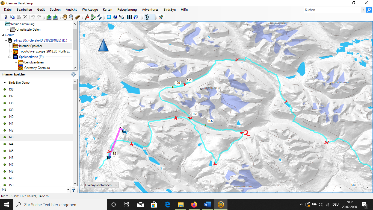Select Germany Contours map entry
Screen dimensions: 373x210
(x=37, y=68)
